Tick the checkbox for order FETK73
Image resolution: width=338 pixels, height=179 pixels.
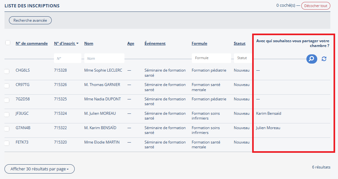click(x=7, y=143)
